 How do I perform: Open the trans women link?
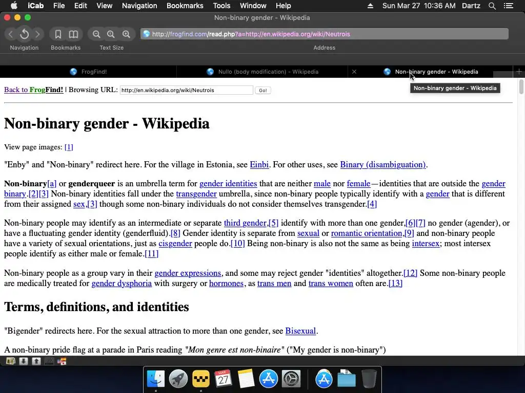click(331, 283)
